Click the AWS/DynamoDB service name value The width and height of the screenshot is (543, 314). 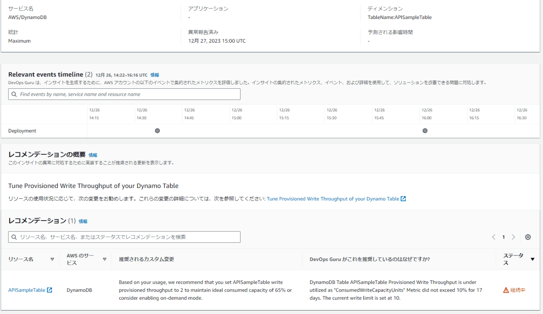pyautogui.click(x=28, y=17)
